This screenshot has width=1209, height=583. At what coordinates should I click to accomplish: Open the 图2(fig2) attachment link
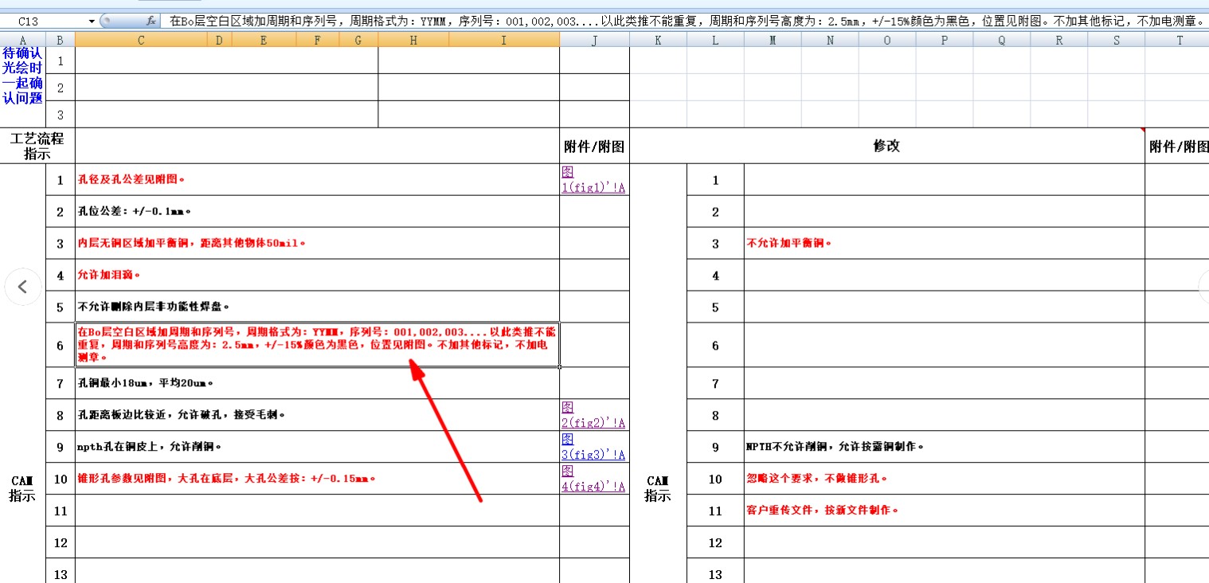[593, 415]
